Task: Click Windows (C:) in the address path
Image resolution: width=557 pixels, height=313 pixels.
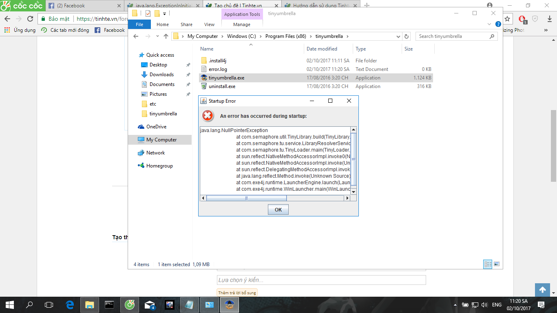Action: (x=241, y=36)
